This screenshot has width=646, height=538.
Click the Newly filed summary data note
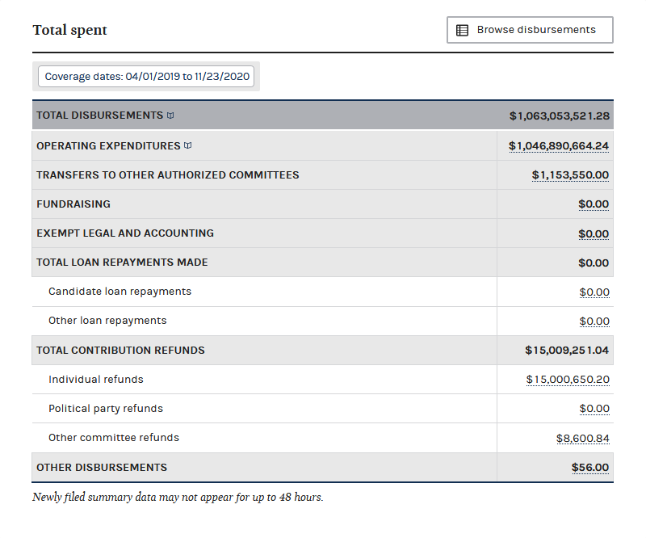(178, 497)
